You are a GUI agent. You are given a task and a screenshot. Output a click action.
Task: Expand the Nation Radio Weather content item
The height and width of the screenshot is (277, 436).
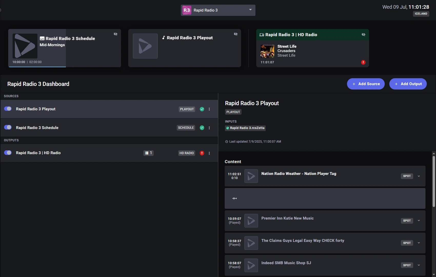point(419,176)
